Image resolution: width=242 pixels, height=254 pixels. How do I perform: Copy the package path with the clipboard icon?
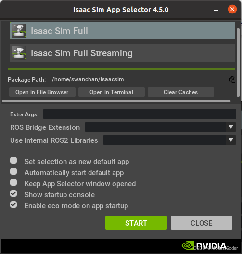click(232, 80)
